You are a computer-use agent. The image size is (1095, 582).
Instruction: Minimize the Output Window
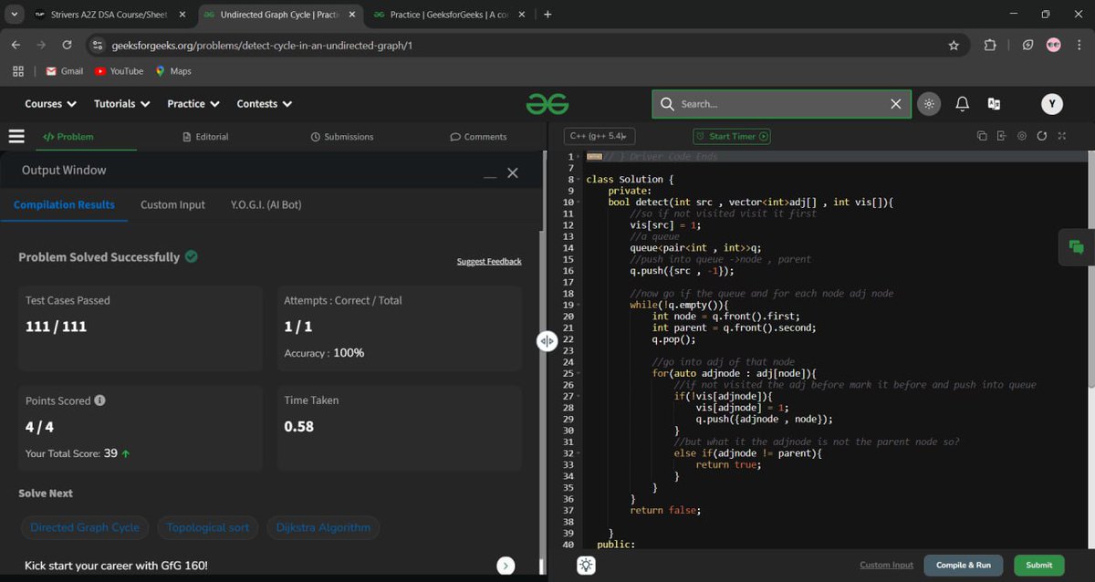pos(490,175)
